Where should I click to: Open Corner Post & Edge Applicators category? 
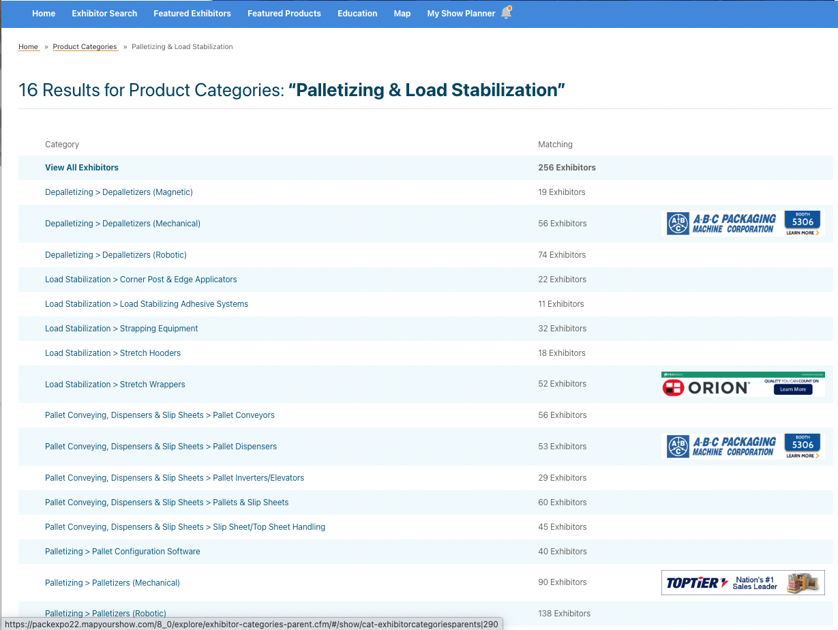pyautogui.click(x=141, y=279)
